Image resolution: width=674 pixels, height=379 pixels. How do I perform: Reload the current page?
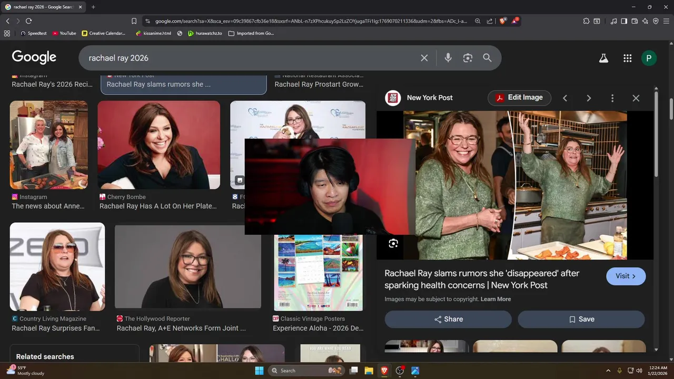(28, 21)
